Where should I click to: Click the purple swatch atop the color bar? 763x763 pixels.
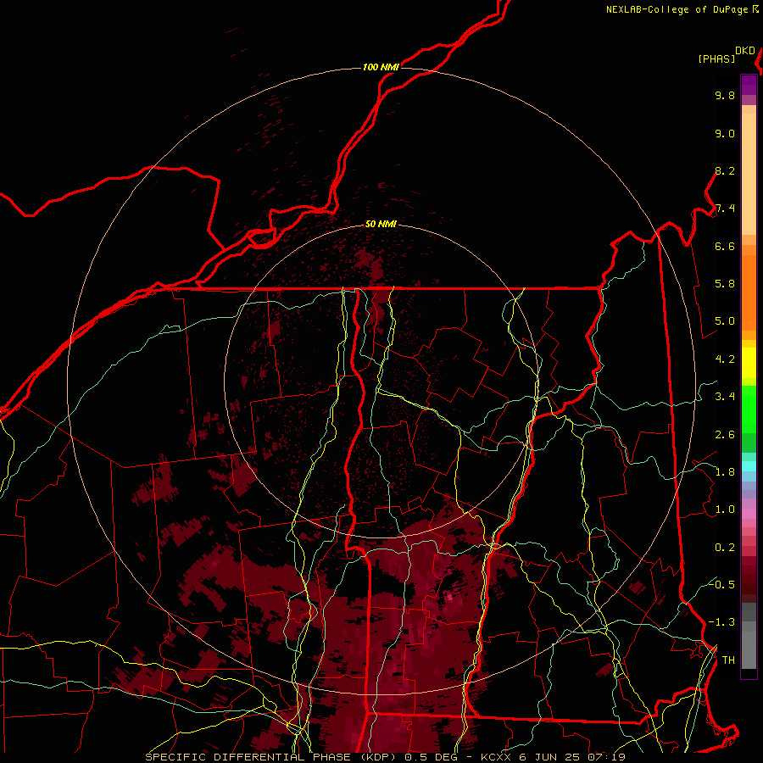(749, 85)
